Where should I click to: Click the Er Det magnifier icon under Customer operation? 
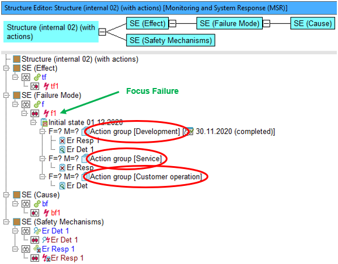tap(62, 186)
